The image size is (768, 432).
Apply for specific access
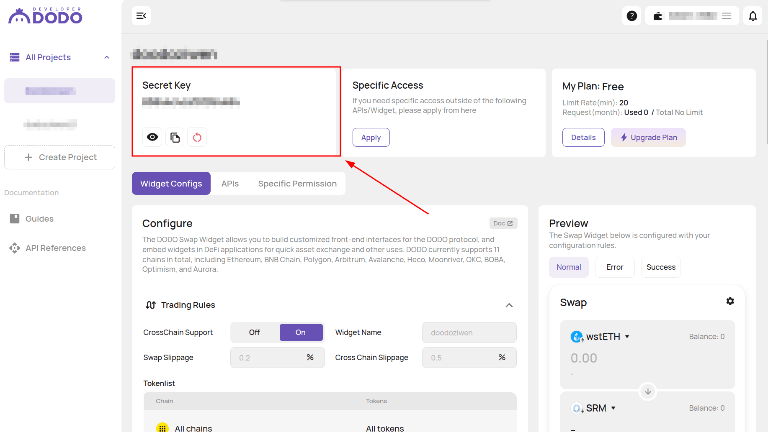[x=371, y=137]
